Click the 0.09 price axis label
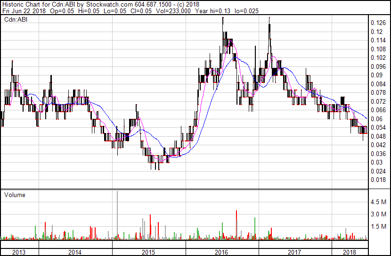391x256 pixels. 376,75
